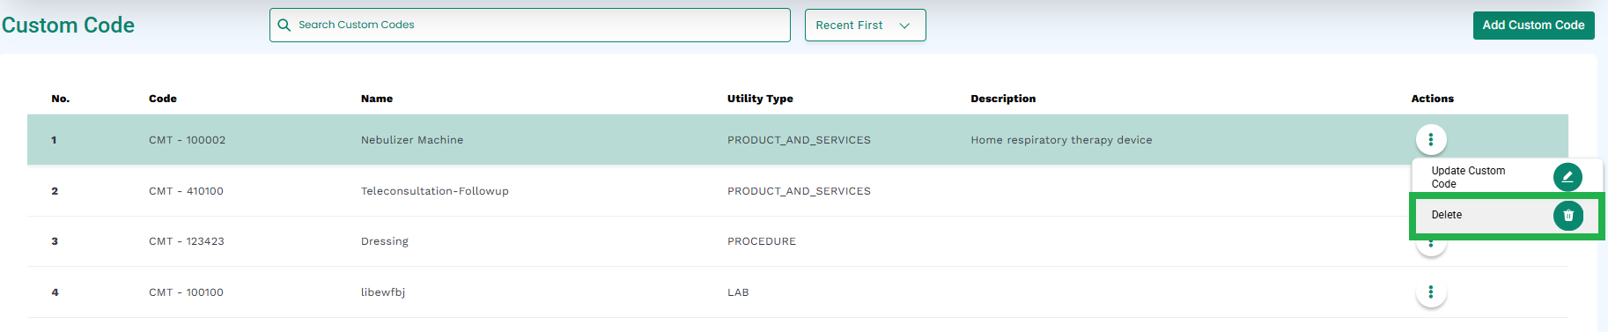
Task: Click the chevron arrow in Recent First
Action: click(904, 26)
